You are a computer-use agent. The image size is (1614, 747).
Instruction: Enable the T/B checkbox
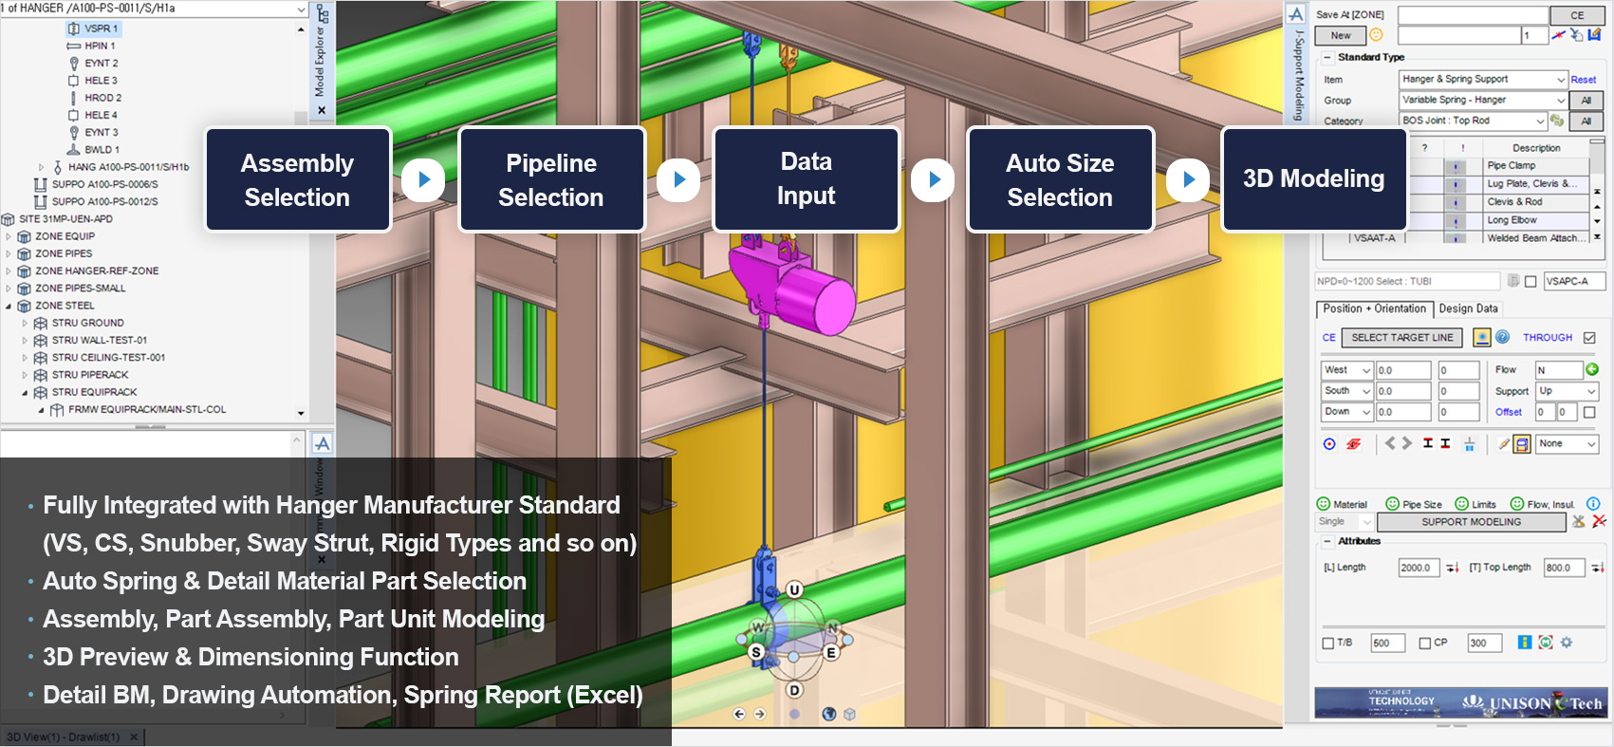pos(1328,643)
